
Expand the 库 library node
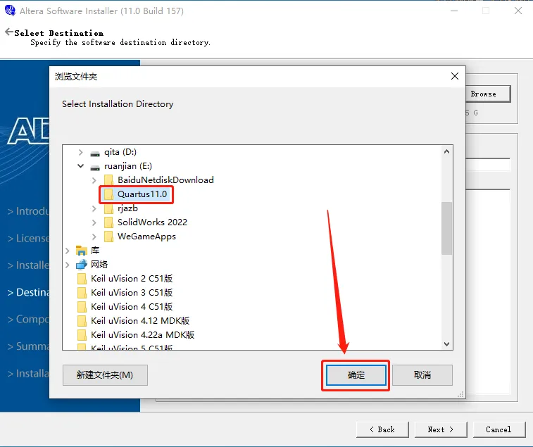pos(68,251)
